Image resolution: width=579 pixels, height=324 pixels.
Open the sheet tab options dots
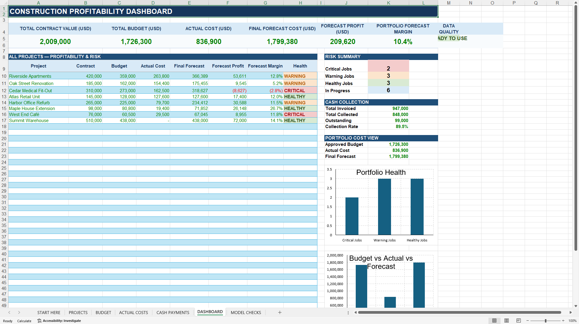tap(348, 313)
